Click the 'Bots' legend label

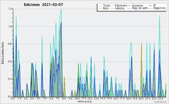pos(106,8)
